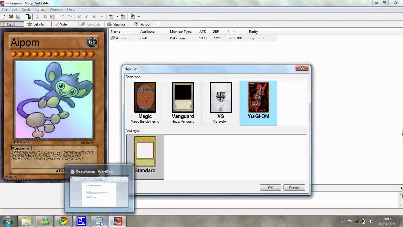Click the Documento - WordPad preview thumbnail
This screenshot has width=403, height=227.
[x=99, y=192]
